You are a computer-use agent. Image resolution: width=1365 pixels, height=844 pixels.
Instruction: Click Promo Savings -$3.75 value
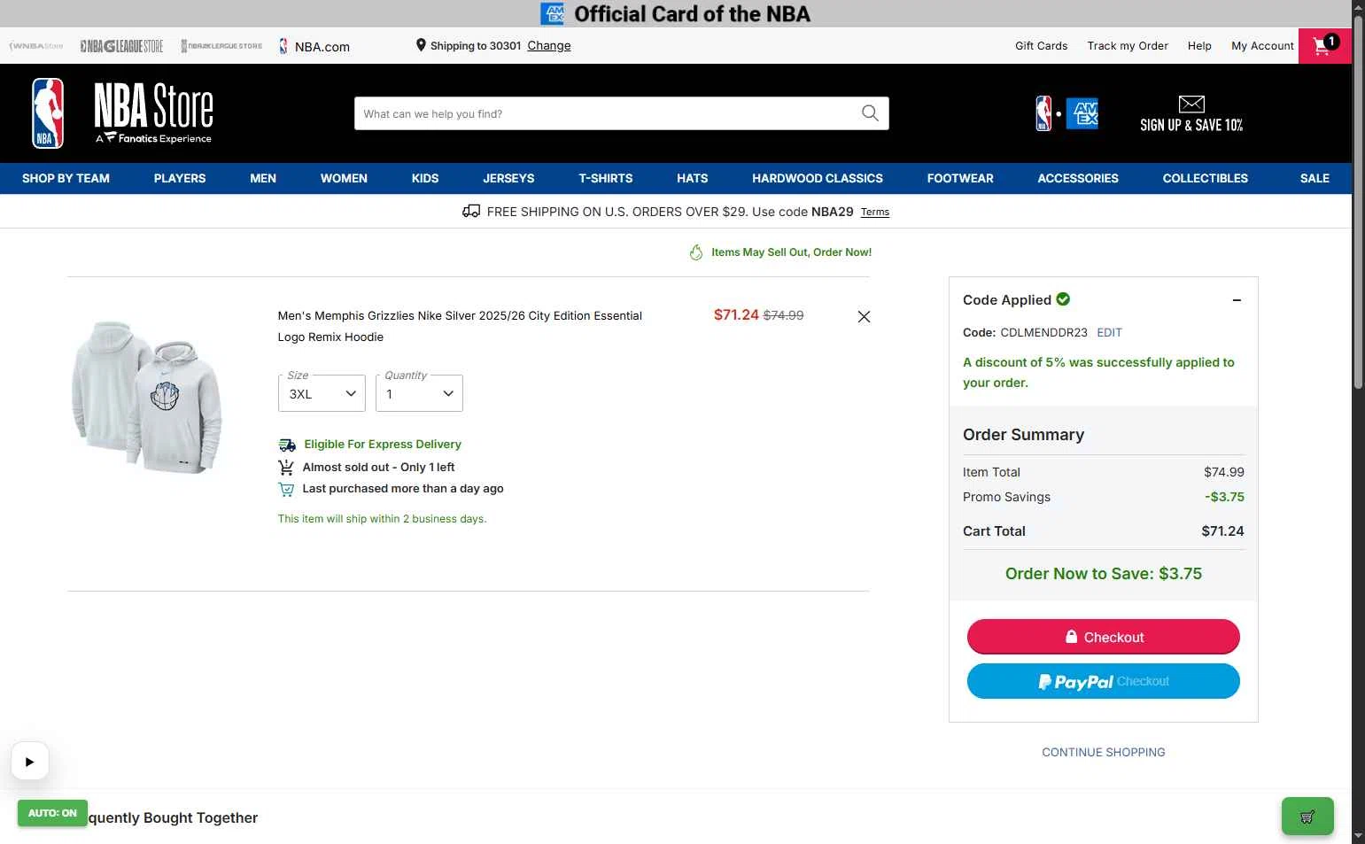coord(1224,497)
